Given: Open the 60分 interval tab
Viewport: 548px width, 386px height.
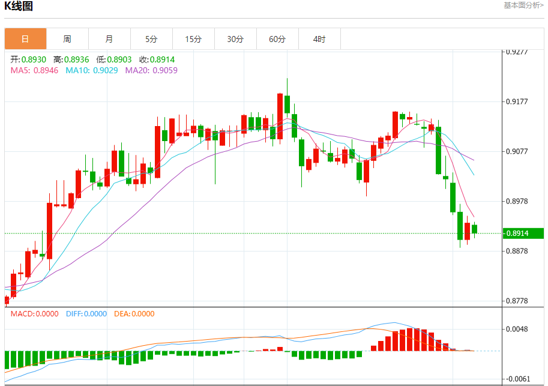Looking at the screenshot, I should point(277,39).
